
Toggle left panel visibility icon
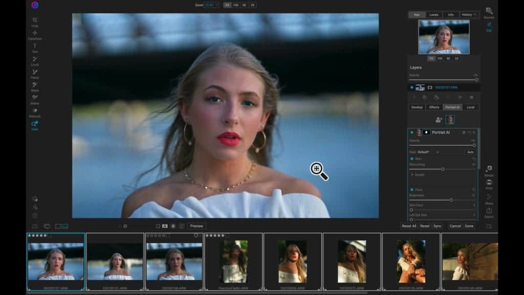point(35,226)
